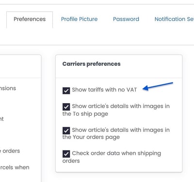
Task: Click the cut-off 'nt' text in adjacent panel
Action: [2, 119]
